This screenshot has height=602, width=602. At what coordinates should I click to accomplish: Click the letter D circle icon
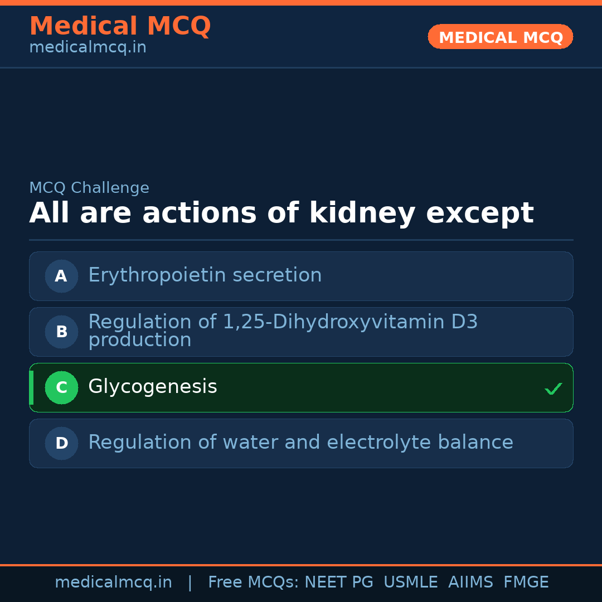[x=61, y=443]
